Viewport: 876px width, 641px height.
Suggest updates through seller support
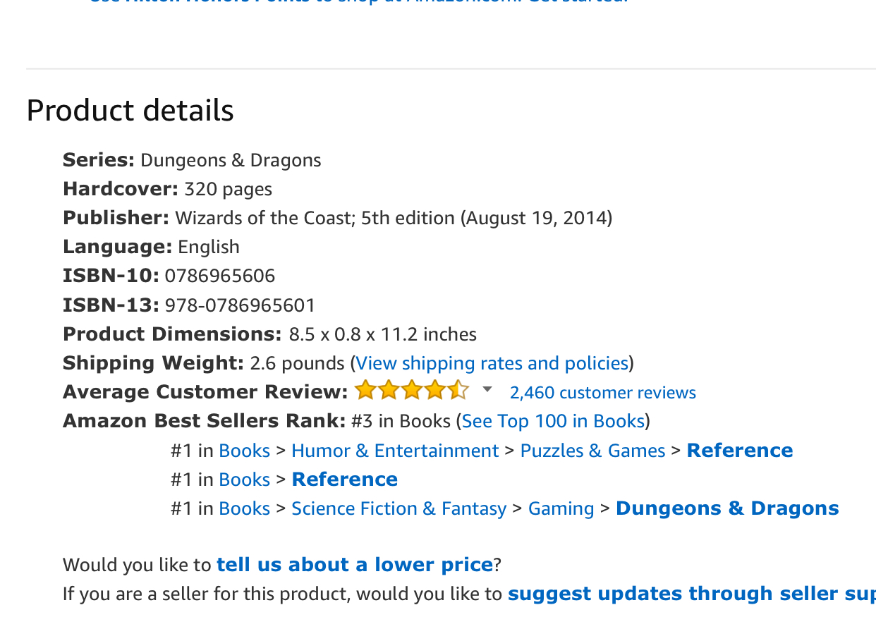point(691,594)
